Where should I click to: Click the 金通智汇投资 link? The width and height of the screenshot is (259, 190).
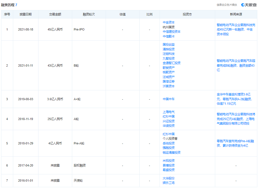coord(171,63)
